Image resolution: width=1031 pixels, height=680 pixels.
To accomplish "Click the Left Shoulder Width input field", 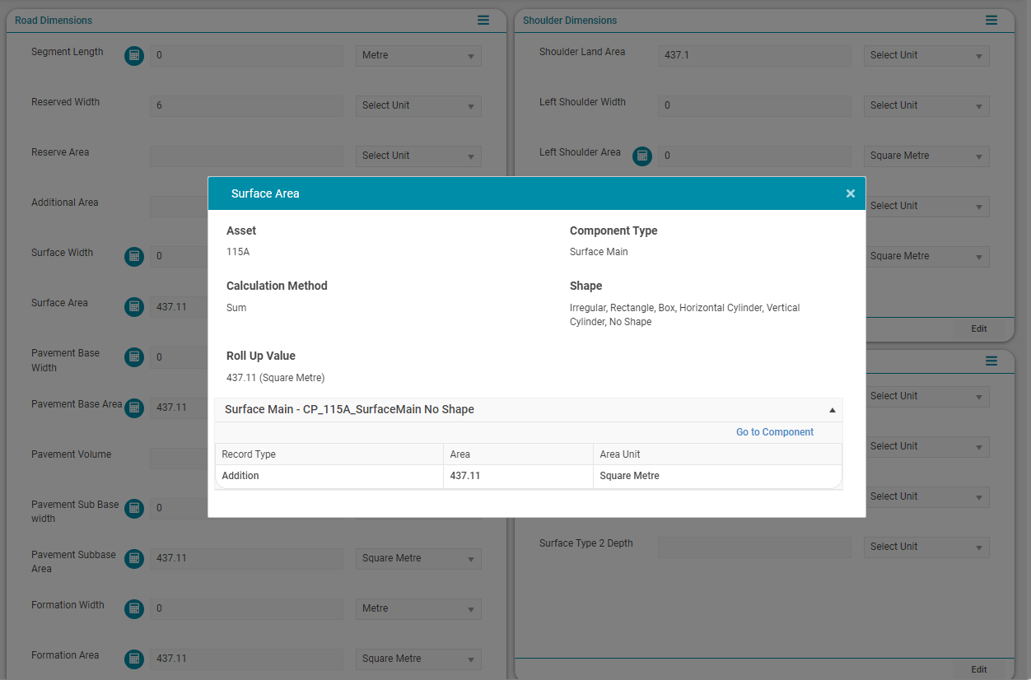I will tap(754, 106).
